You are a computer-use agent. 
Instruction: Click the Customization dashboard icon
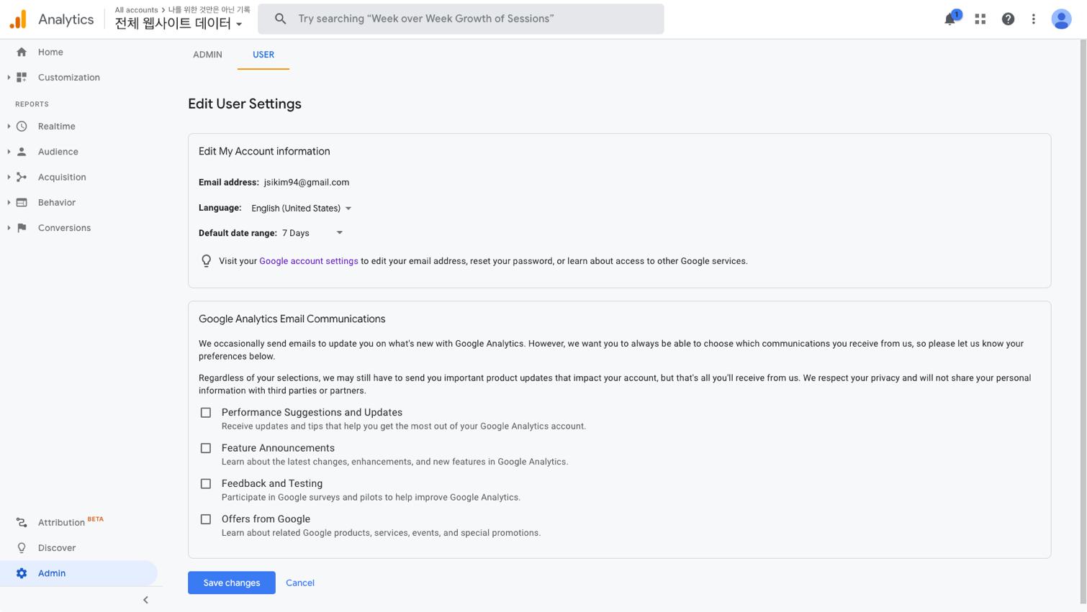coord(22,78)
